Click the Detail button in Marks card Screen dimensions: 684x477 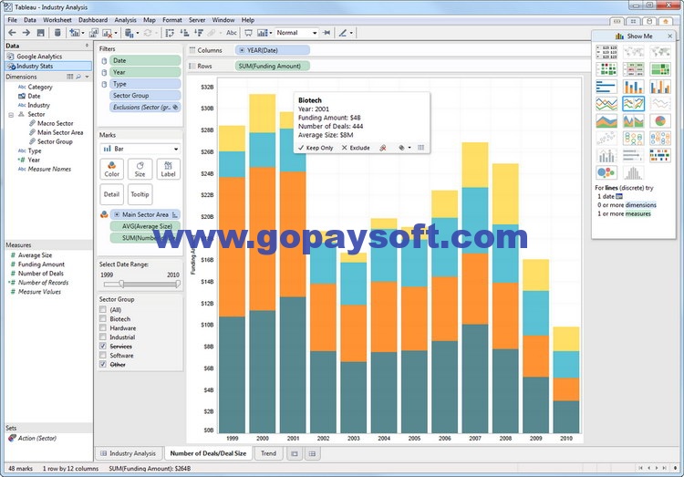(x=111, y=194)
